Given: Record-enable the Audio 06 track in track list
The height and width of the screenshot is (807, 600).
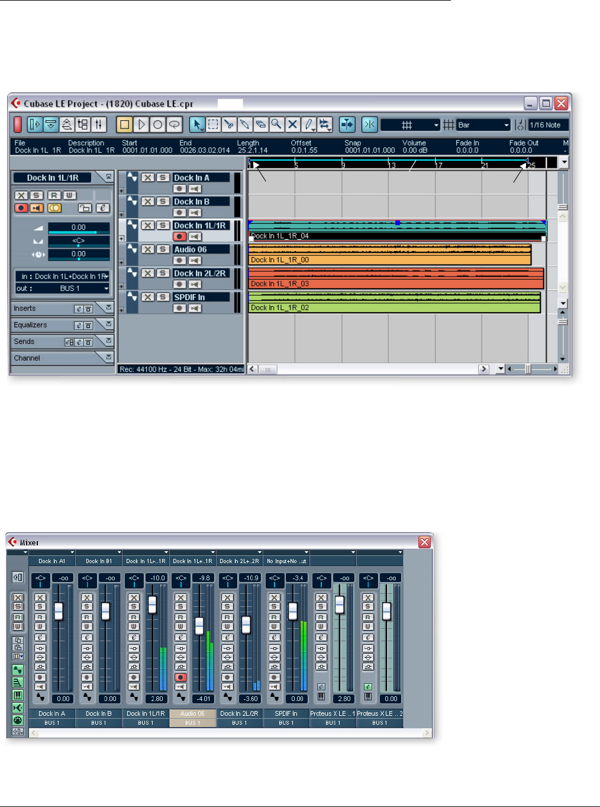Looking at the screenshot, I should click(x=180, y=261).
